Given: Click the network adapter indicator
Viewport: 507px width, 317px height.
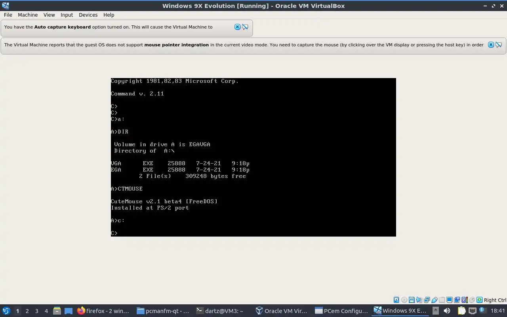Looking at the screenshot, I should (427, 300).
